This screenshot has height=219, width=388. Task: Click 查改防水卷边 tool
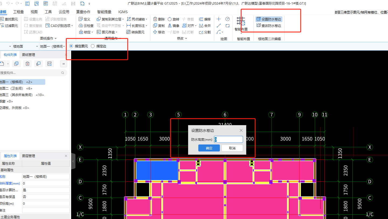click(269, 26)
